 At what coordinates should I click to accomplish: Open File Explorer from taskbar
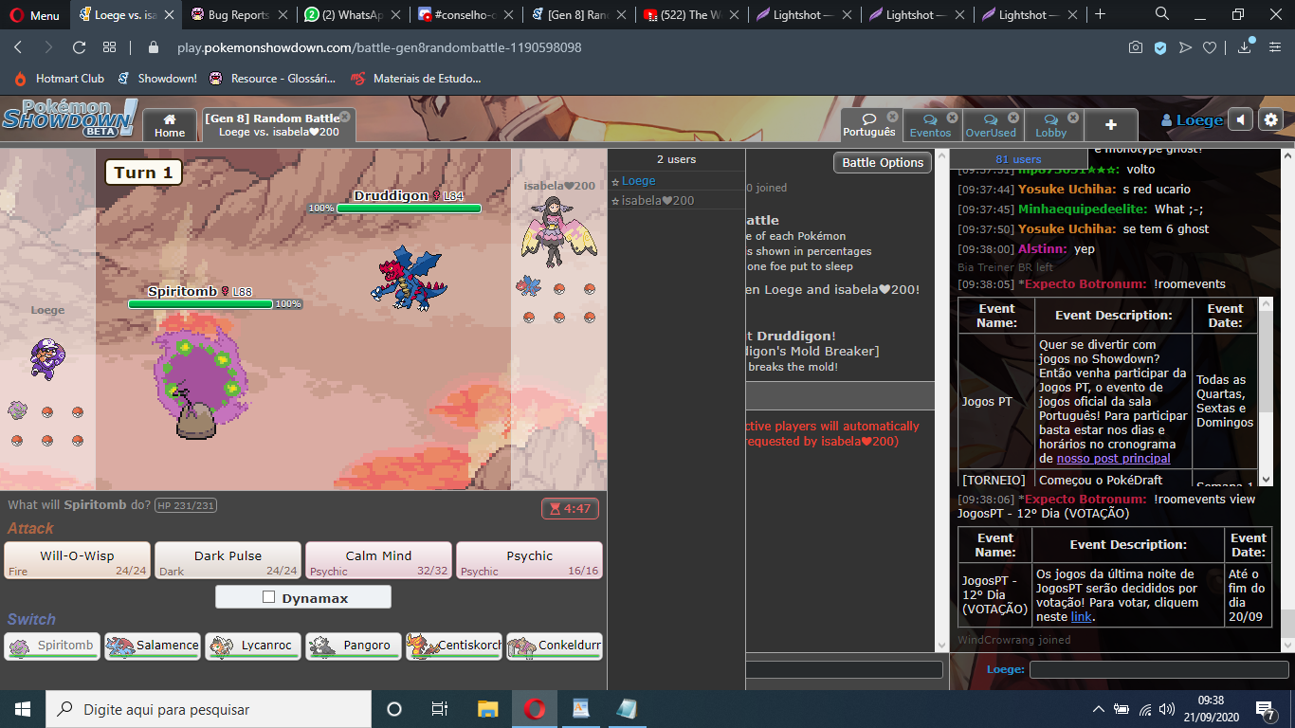[487, 709]
